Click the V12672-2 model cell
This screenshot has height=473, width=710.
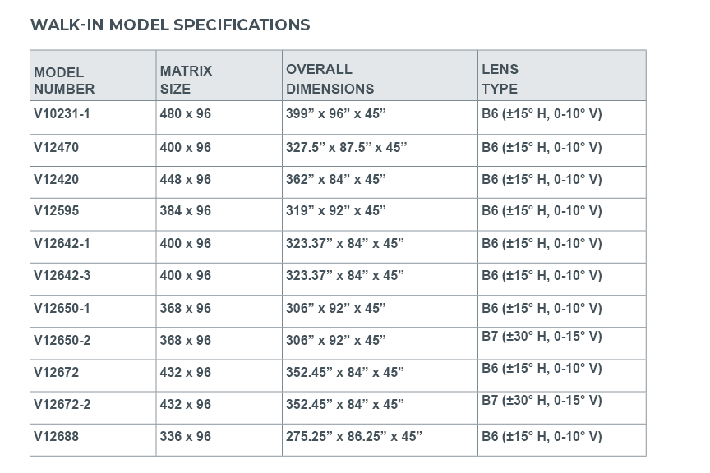click(x=62, y=405)
